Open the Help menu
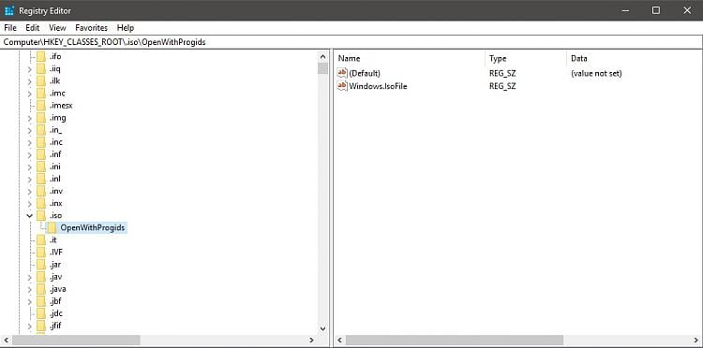Viewport: 703px width, 348px height. tap(126, 28)
